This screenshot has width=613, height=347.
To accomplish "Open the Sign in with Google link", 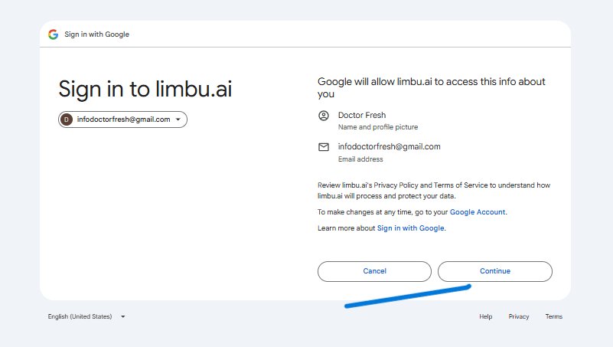I will (410, 228).
